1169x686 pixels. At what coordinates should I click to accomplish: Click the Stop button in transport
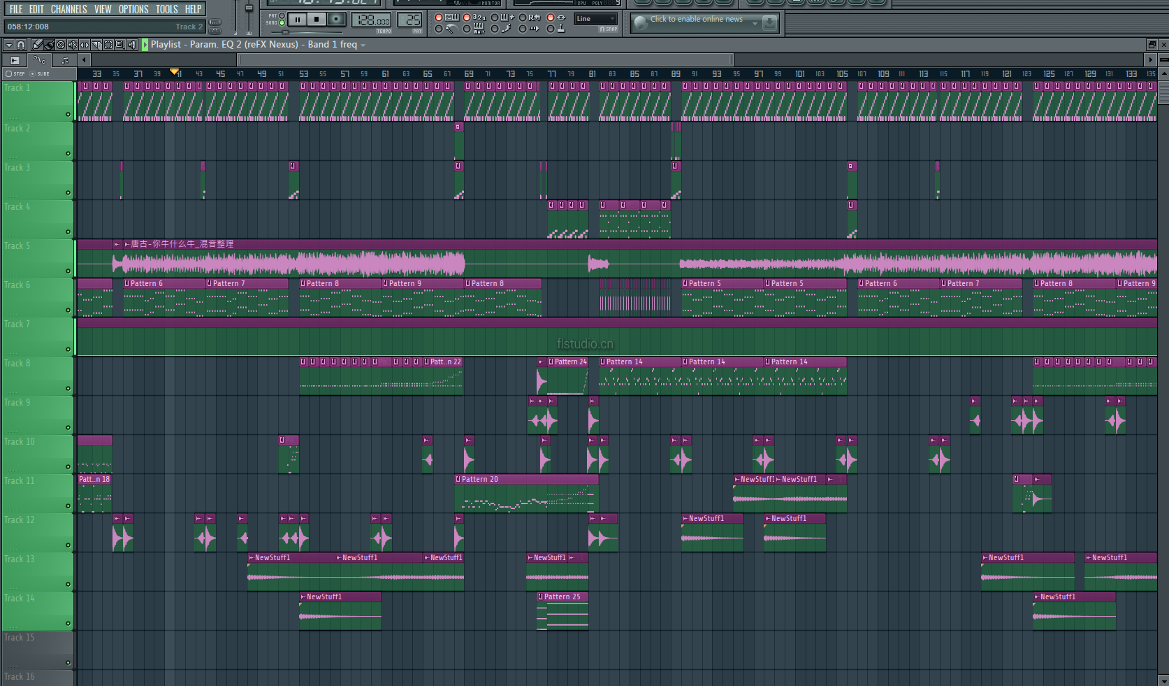click(x=317, y=20)
